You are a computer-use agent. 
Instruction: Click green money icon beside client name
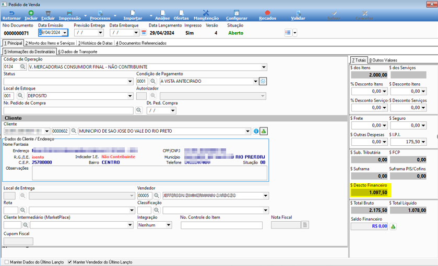pos(264,131)
